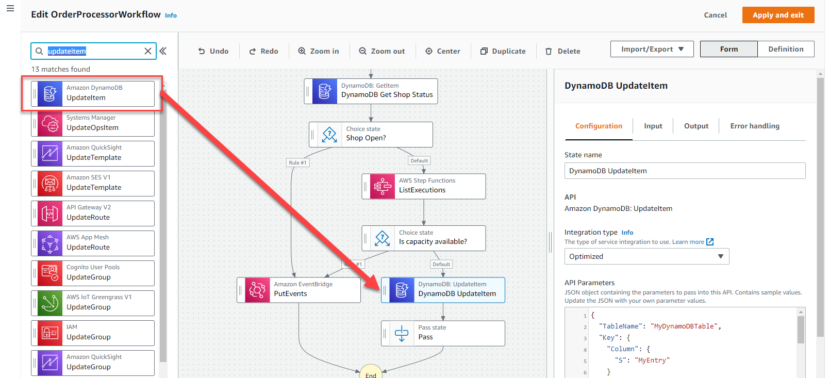Select the Pass state node icon
The width and height of the screenshot is (829, 378).
pos(402,333)
